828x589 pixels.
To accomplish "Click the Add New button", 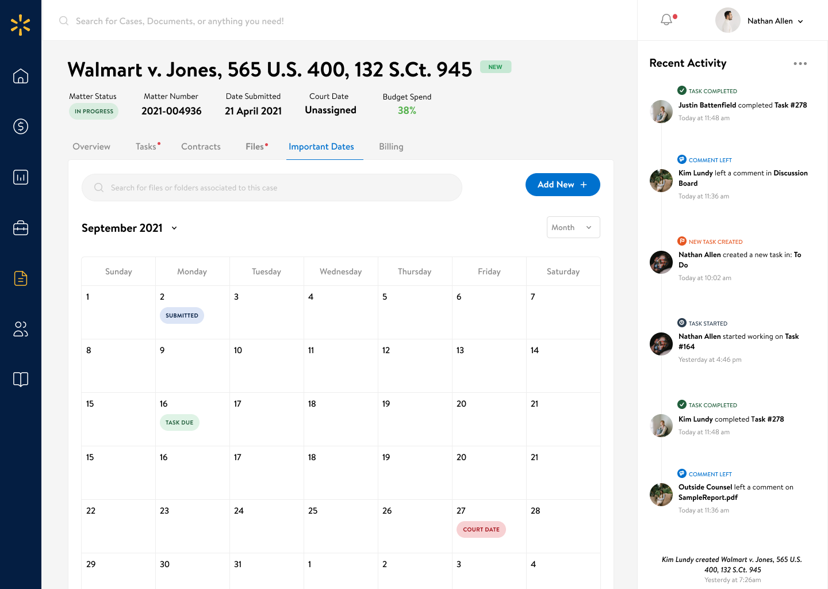I will click(x=563, y=185).
